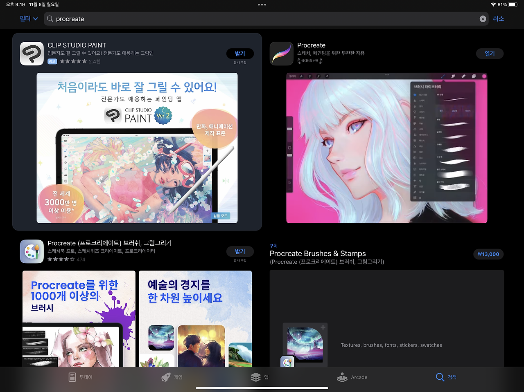Image resolution: width=524 pixels, height=392 pixels.
Task: Open the Brushes & Stamps subscription artwork thumbnail
Action: pos(305,345)
